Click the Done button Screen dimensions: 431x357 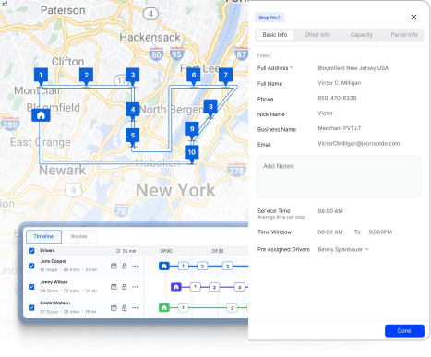[x=404, y=331]
